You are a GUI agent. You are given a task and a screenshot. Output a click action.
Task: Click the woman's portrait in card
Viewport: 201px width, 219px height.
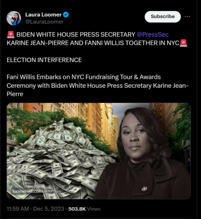(144, 153)
